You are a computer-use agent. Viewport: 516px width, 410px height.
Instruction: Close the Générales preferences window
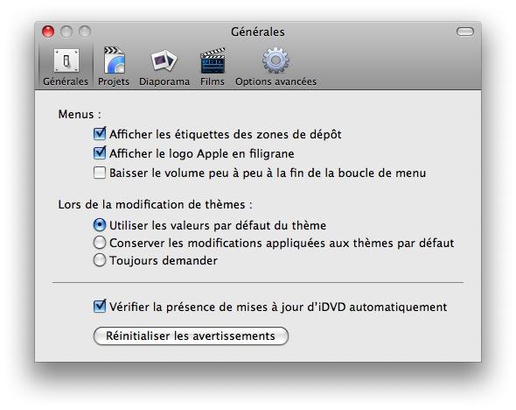coord(48,32)
